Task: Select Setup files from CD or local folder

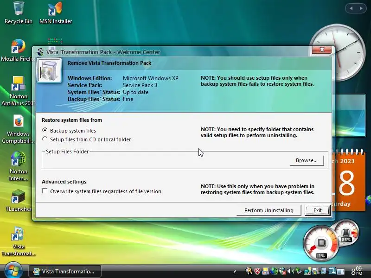Action: [x=87, y=139]
